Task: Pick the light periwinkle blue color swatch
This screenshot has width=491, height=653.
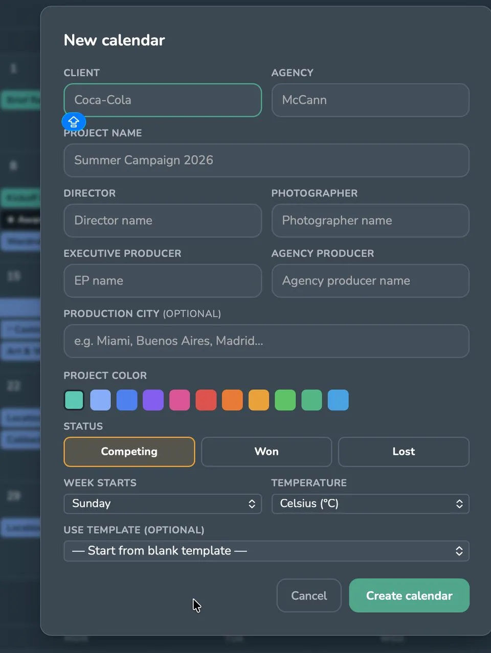Action: point(101,400)
